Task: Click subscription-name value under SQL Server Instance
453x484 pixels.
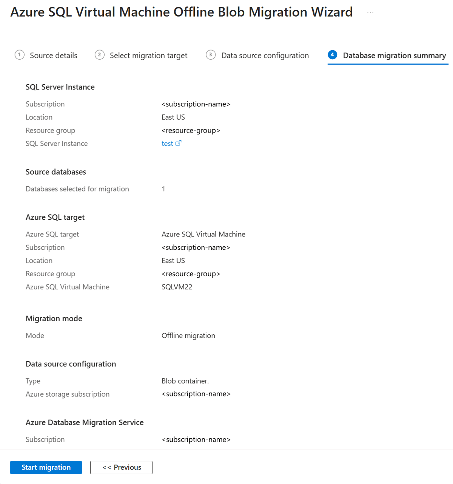Action: [x=196, y=104]
